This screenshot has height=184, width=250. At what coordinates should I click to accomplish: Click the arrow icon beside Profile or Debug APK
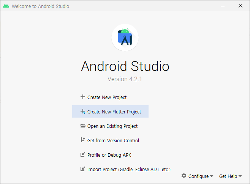83,154
